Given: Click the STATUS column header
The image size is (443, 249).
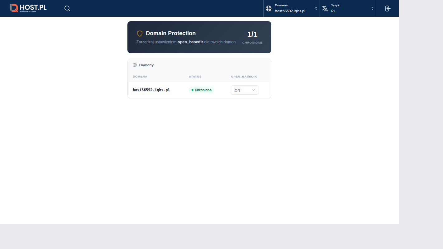Looking at the screenshot, I should (x=195, y=77).
